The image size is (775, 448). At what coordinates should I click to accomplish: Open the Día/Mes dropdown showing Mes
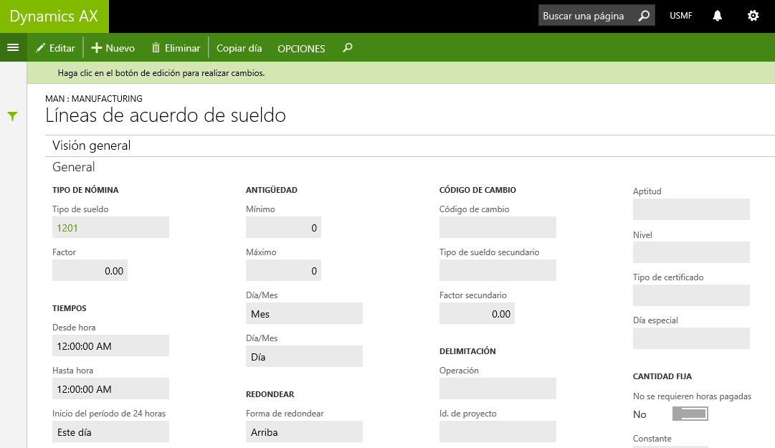tap(304, 314)
